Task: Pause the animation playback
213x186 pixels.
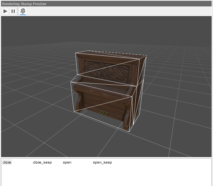Action: (13, 11)
